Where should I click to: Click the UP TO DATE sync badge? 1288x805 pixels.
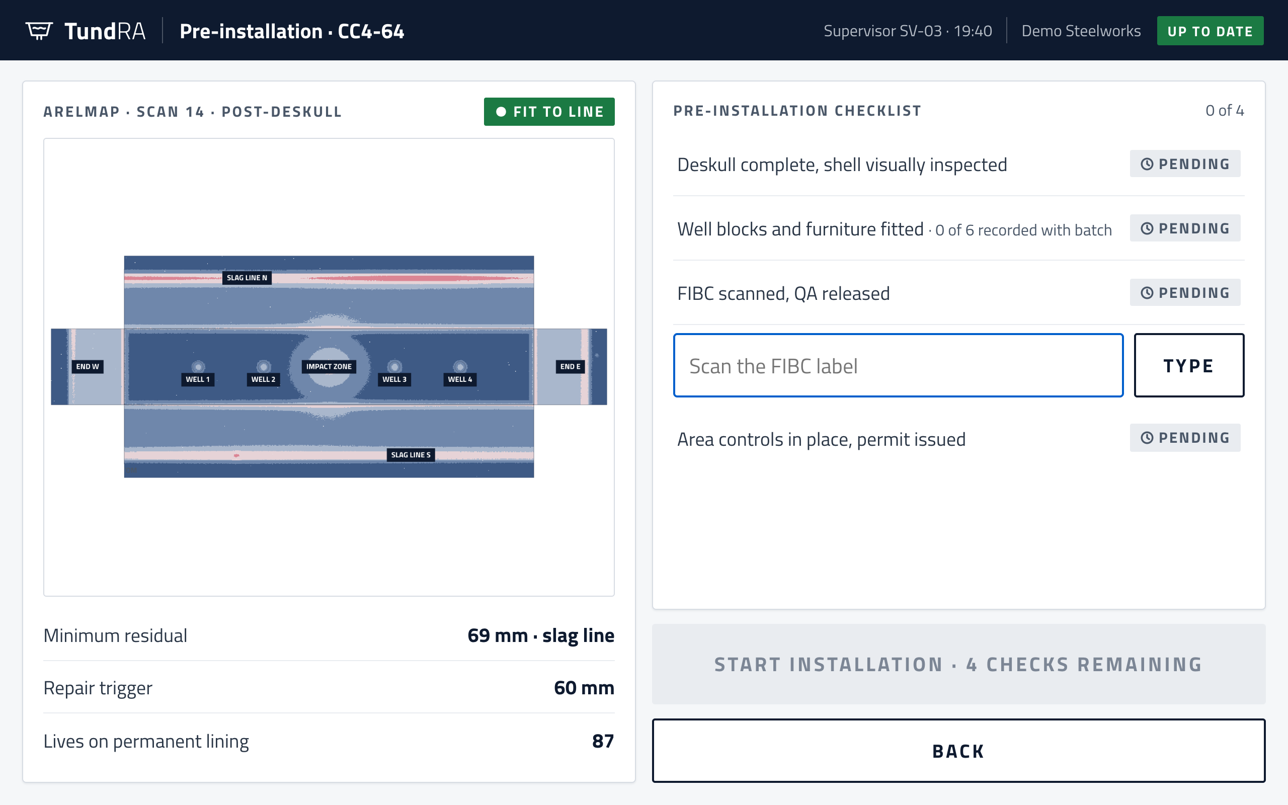1210,31
